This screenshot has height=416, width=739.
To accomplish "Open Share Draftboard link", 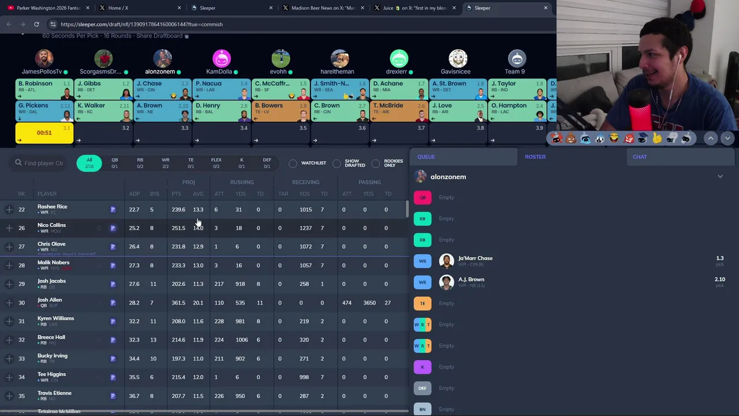I will coord(159,36).
